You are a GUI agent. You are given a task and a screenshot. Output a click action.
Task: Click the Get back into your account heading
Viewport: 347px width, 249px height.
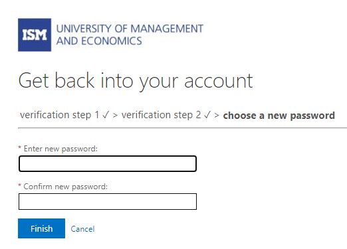[136, 81]
